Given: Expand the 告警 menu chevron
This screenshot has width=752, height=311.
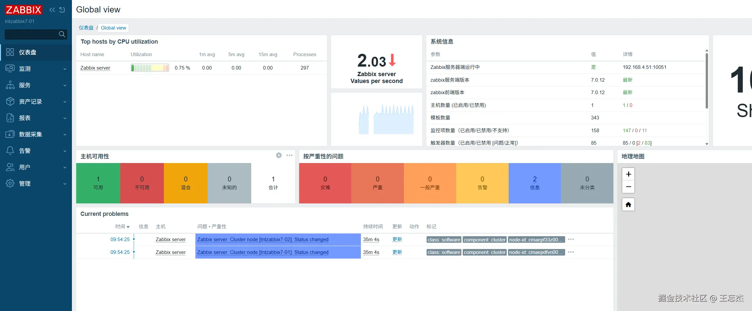Looking at the screenshot, I should [x=65, y=151].
